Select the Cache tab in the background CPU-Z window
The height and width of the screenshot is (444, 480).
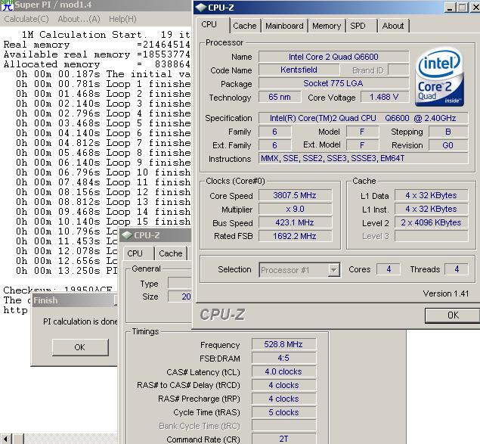click(170, 253)
